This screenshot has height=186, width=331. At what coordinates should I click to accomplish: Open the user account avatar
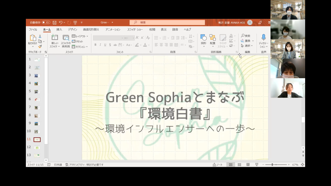[x=250, y=22]
